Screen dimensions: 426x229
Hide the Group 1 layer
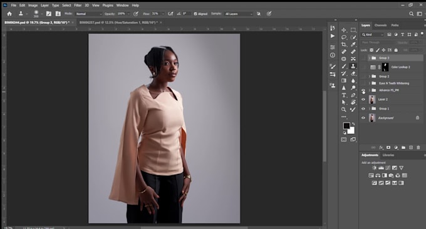[363, 108]
